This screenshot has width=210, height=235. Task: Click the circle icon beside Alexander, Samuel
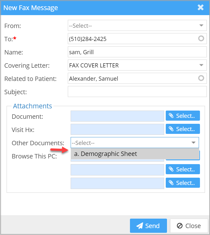201,78
